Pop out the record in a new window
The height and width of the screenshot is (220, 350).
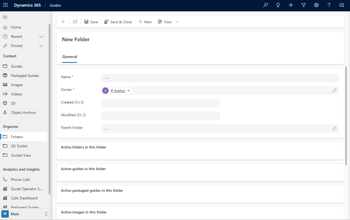(x=75, y=22)
